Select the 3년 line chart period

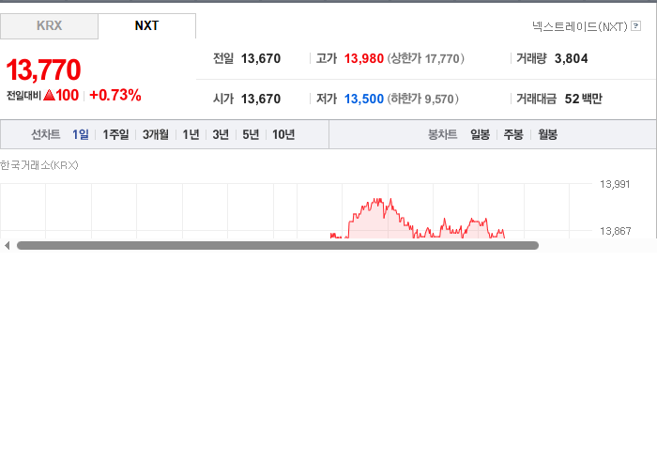tap(221, 134)
